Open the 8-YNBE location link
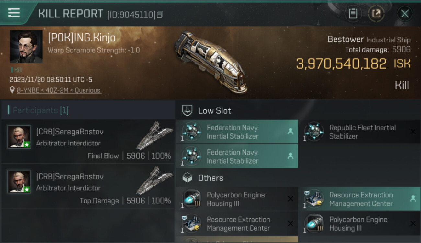 [59, 90]
